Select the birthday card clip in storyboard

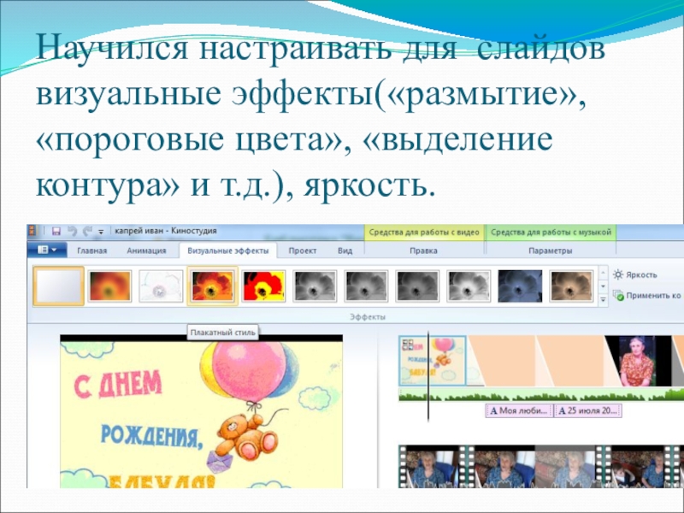tap(433, 361)
